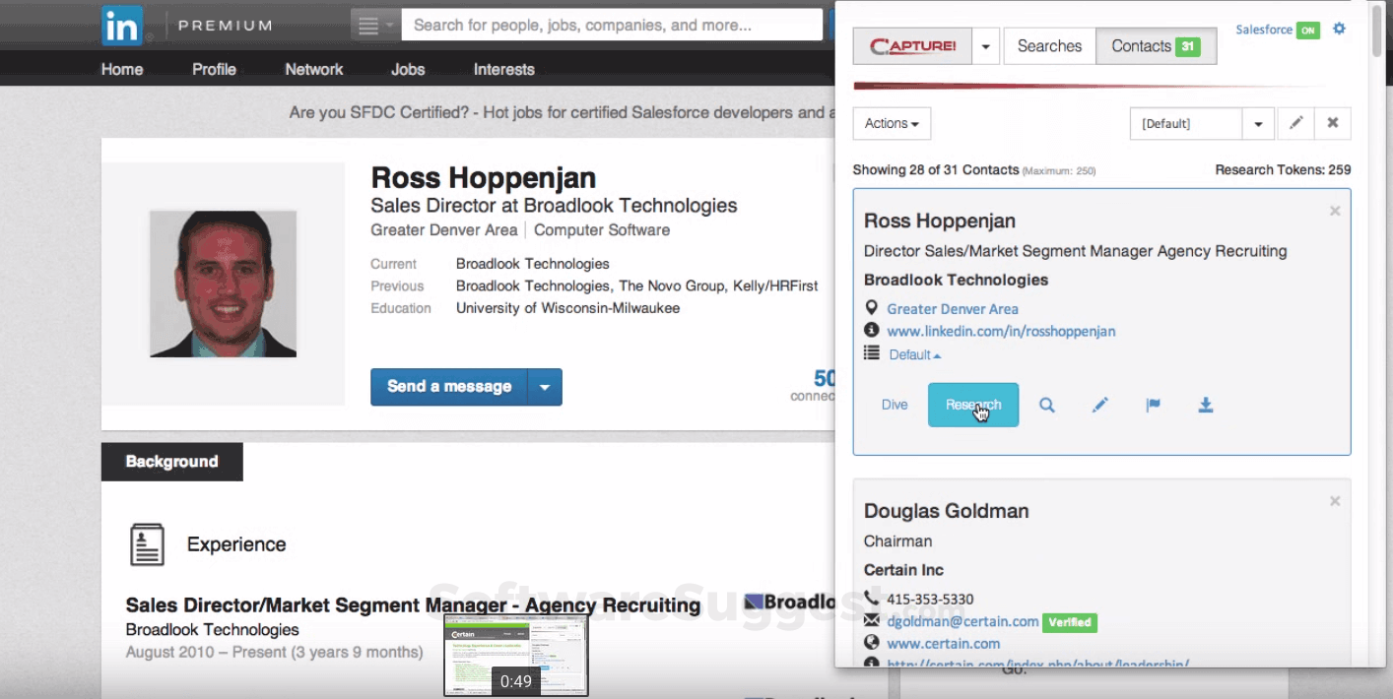Click the location pin beside Greater Denver Area
This screenshot has height=699, width=1393.
[x=871, y=308]
